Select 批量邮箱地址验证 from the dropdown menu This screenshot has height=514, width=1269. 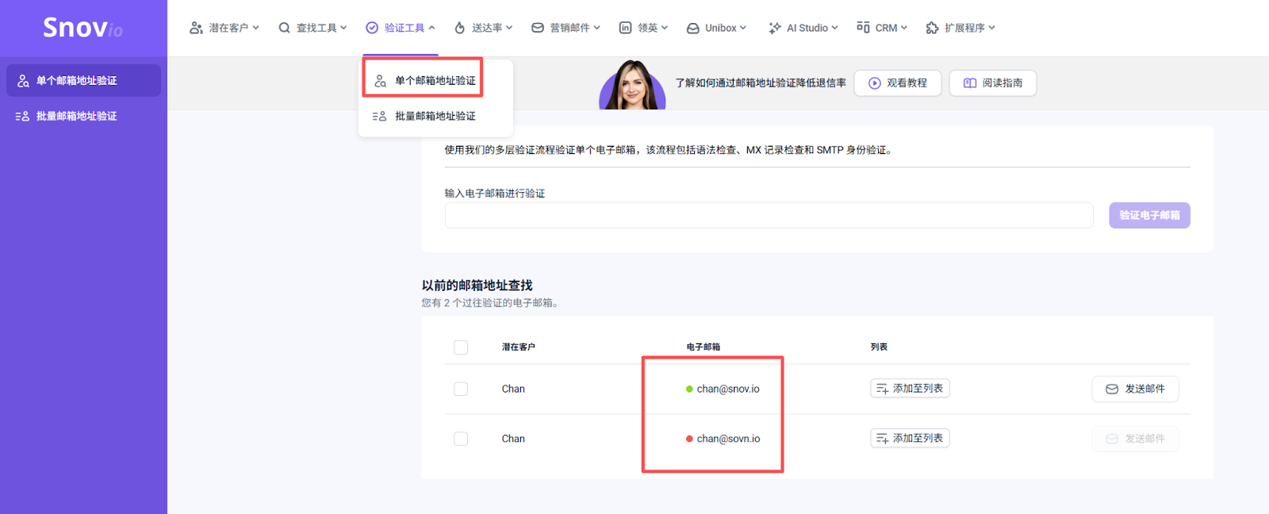click(435, 116)
